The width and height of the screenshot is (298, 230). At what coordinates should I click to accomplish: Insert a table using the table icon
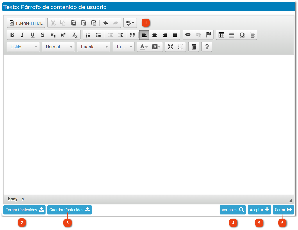click(221, 35)
